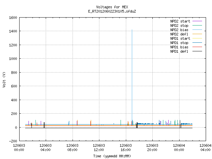Click the 400 y-axis tick label
The width and height of the screenshot is (212, 159).
coord(14,100)
